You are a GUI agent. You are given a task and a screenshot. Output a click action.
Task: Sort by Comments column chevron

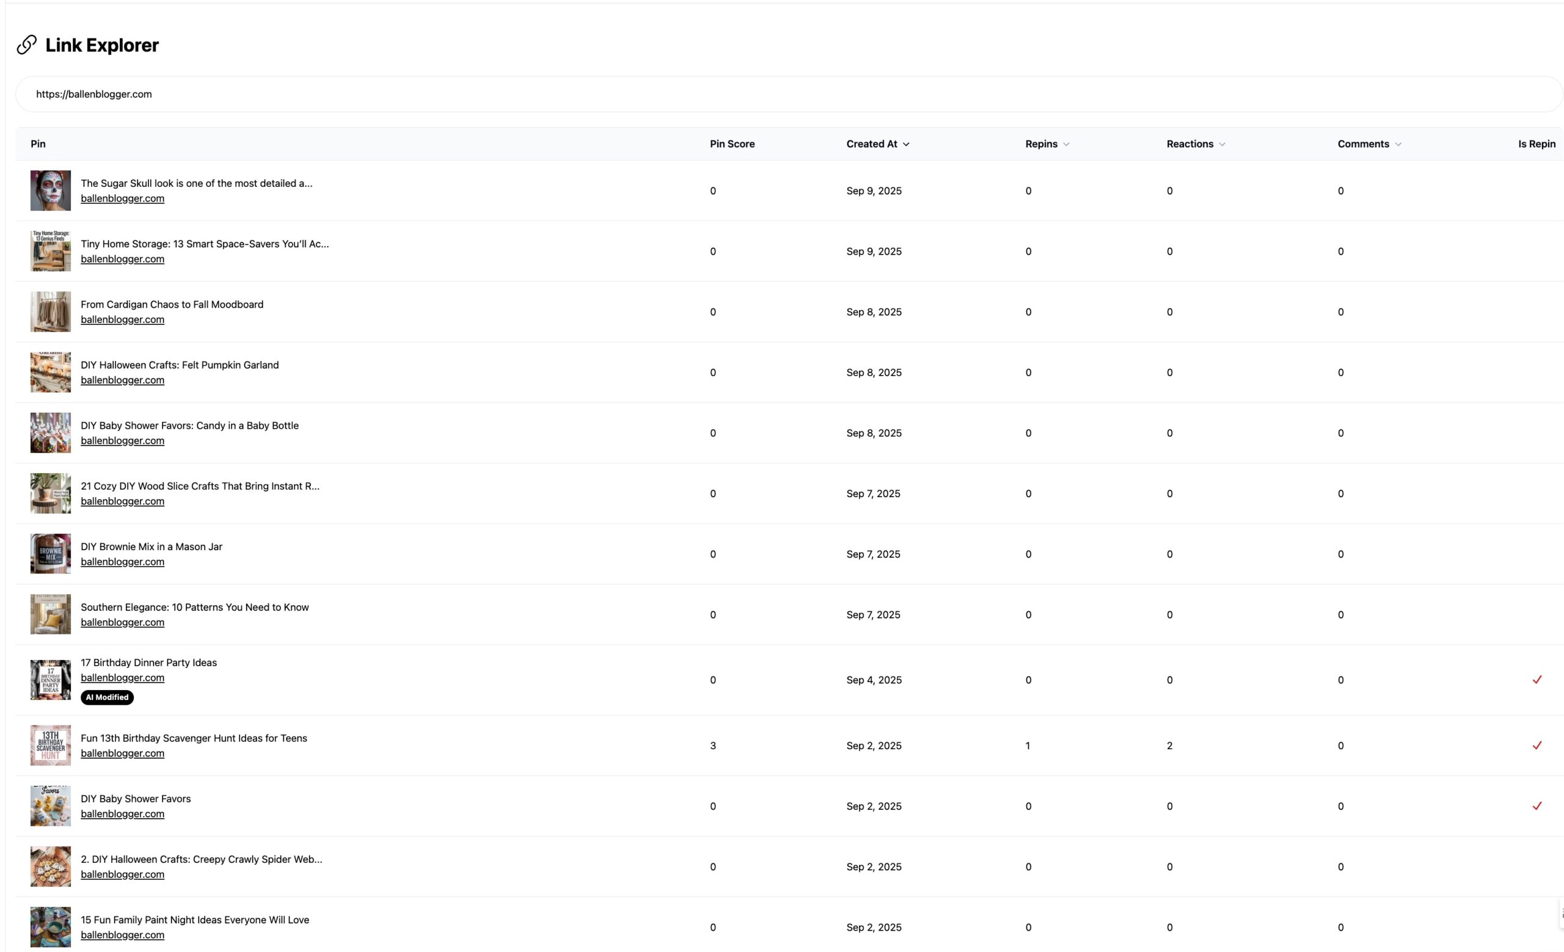[x=1398, y=145]
